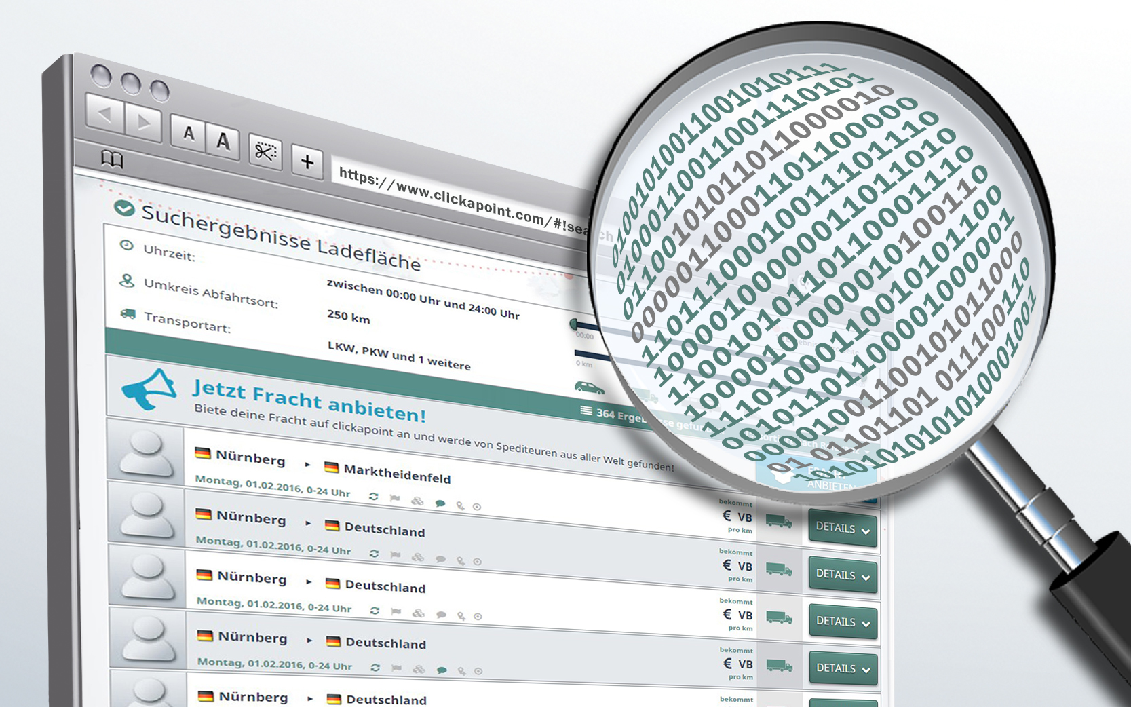This screenshot has width=1131, height=707.
Task: Click the flag icon in the Marktheidenfeld listing
Action: 395,498
